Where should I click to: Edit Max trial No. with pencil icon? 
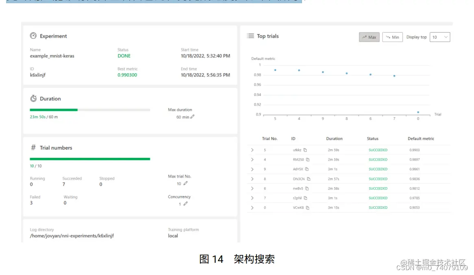186,183
